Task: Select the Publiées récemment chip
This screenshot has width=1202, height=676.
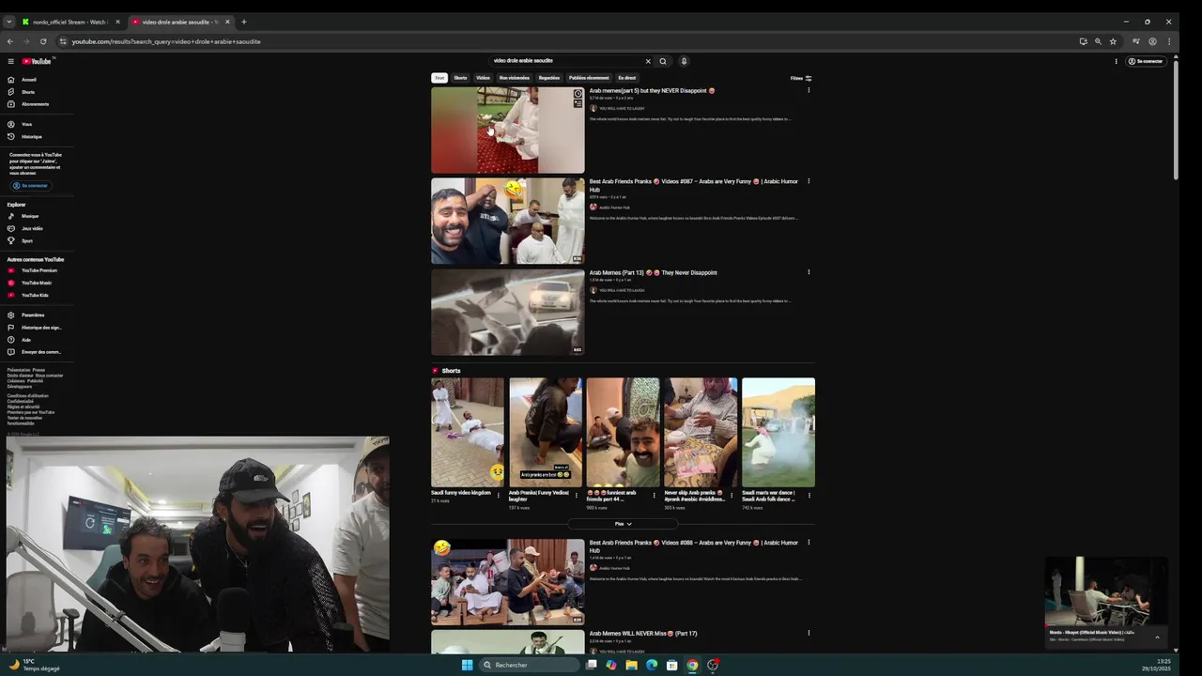Action: pyautogui.click(x=589, y=78)
